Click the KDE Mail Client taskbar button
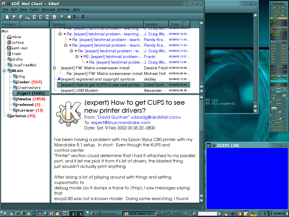 (x=139, y=214)
